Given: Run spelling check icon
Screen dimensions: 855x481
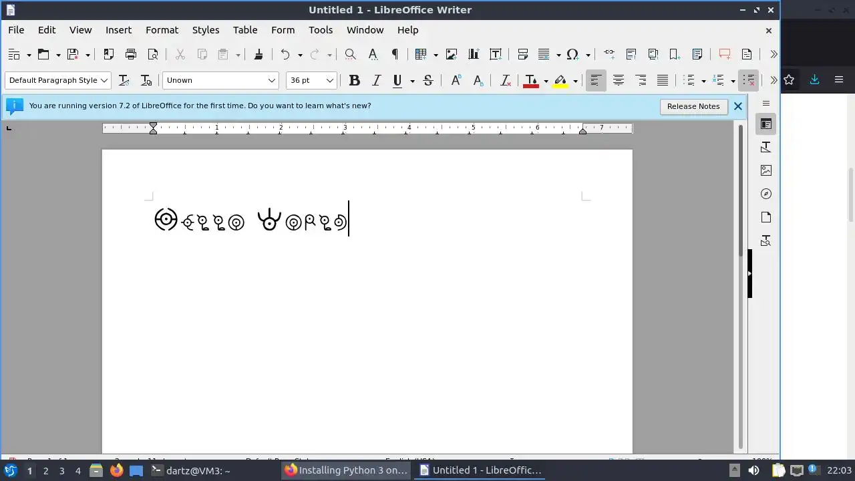Looking at the screenshot, I should (373, 54).
